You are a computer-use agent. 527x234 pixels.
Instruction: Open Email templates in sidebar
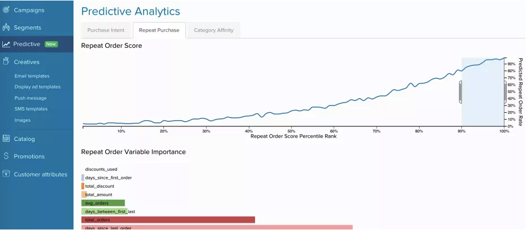32,76
